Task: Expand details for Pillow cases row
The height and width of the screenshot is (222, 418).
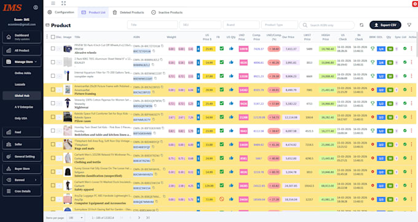Action: tap(59, 117)
